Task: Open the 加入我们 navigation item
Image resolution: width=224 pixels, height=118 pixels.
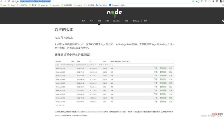Action: [117, 21]
